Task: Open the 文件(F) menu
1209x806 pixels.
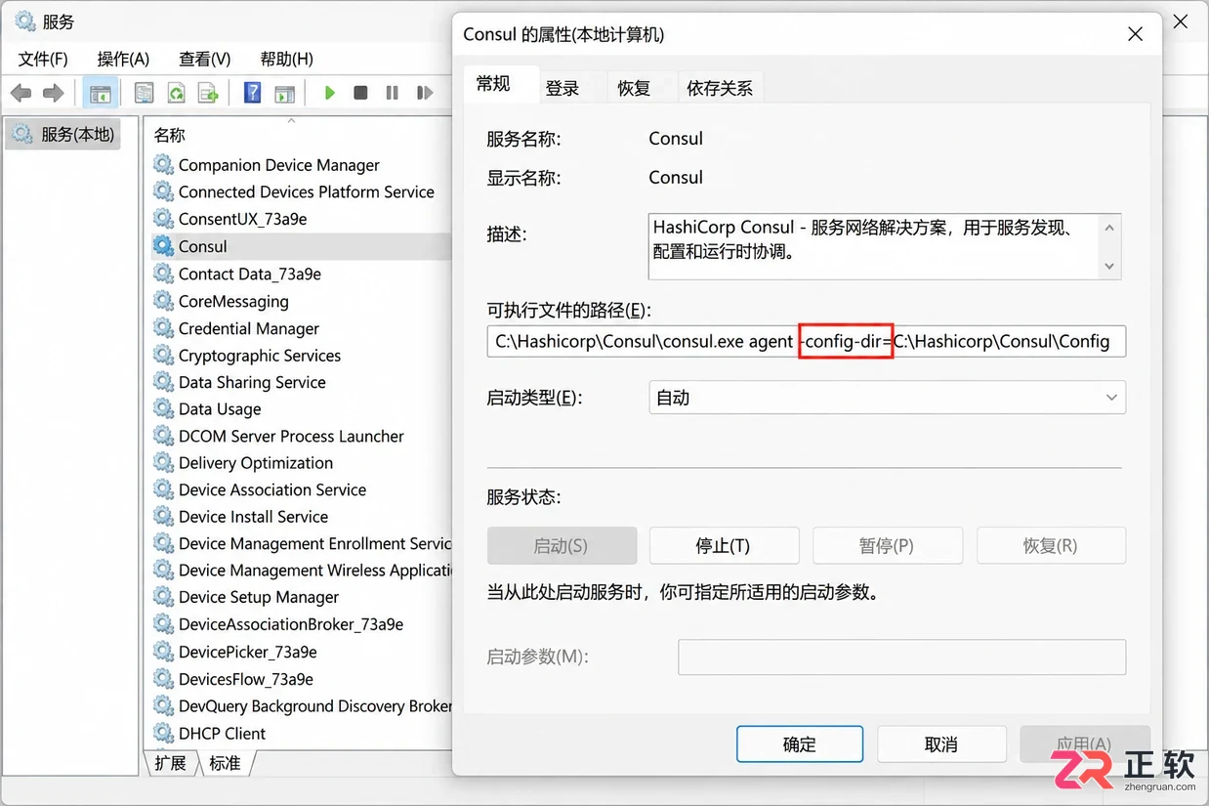Action: point(43,59)
